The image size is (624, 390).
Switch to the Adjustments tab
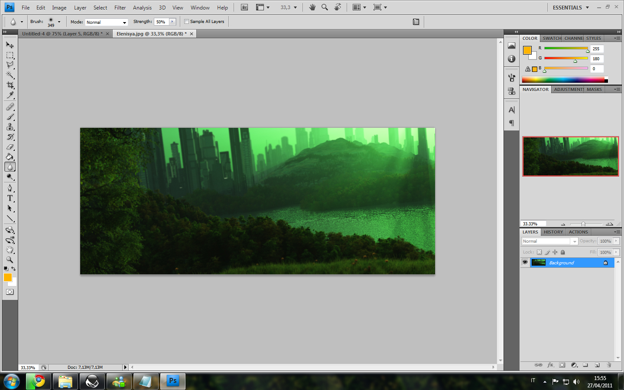click(x=569, y=90)
